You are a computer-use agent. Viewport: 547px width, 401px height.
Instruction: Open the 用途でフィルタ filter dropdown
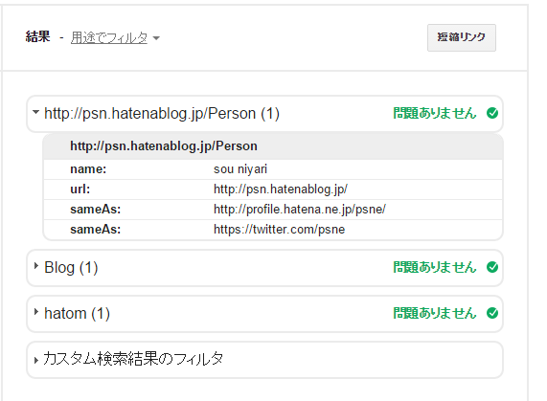(109, 37)
